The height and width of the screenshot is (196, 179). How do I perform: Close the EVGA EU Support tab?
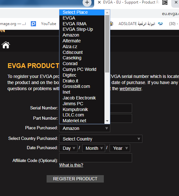point(99,2)
